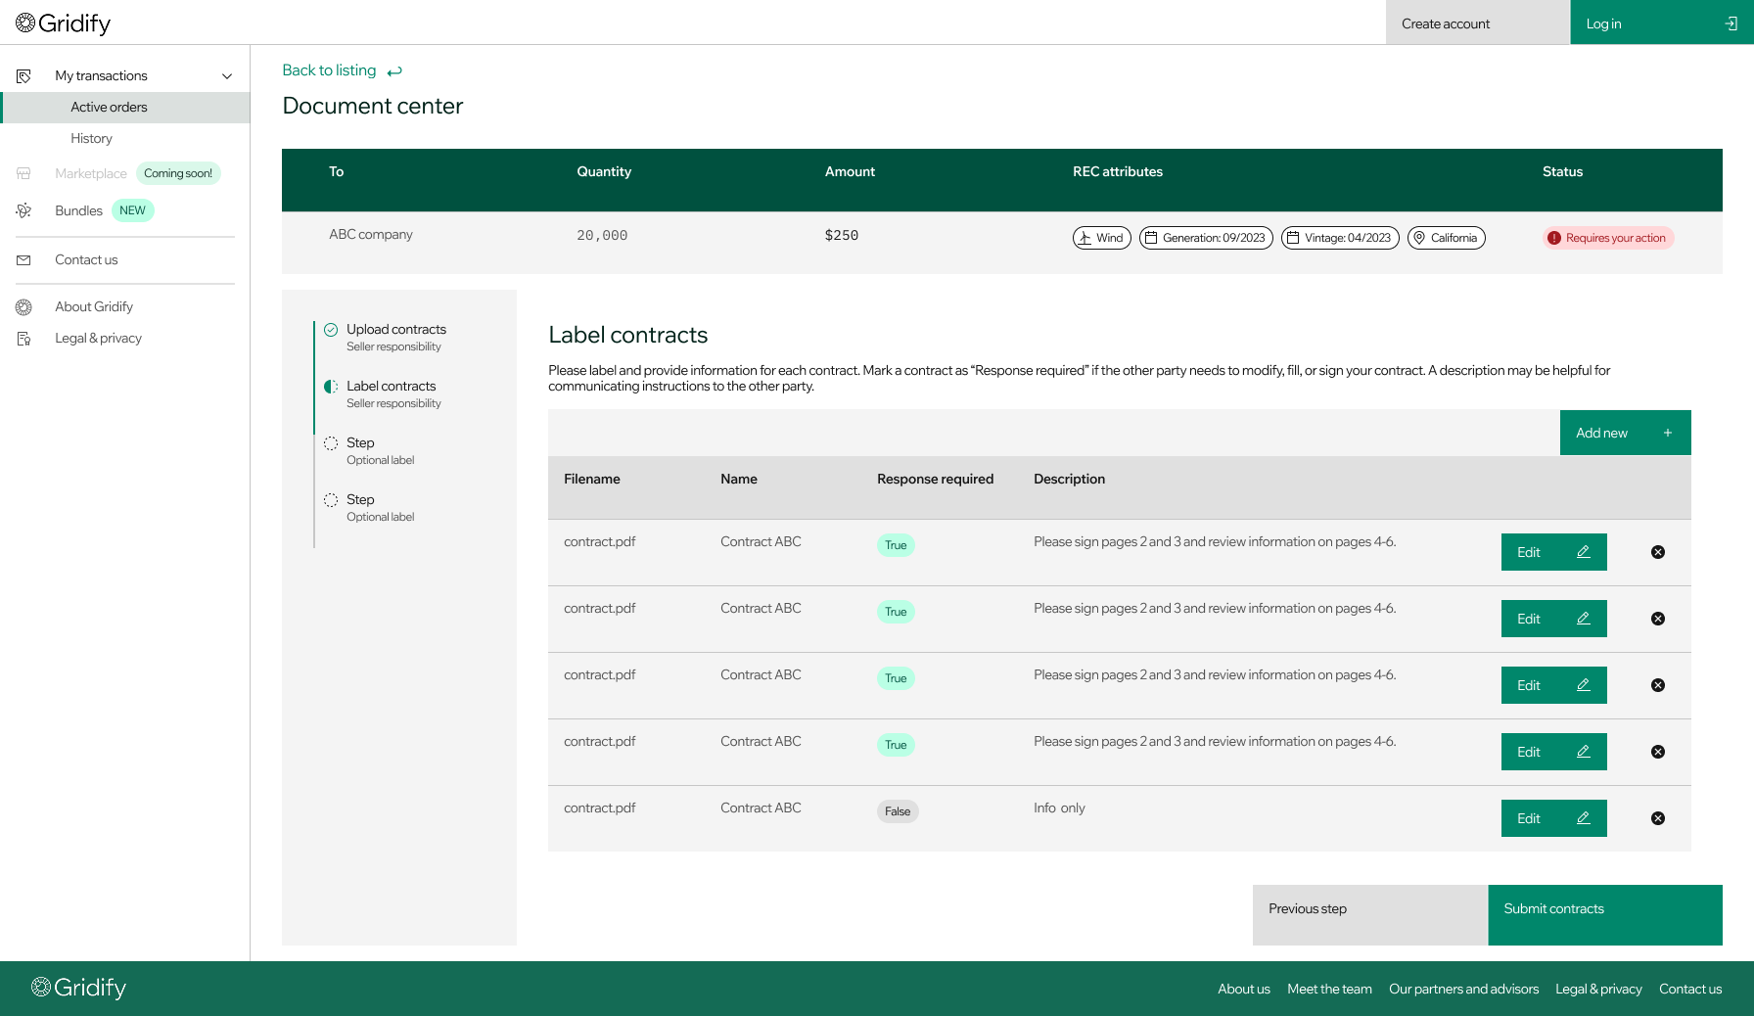Image resolution: width=1754 pixels, height=1016 pixels.
Task: Click the Requires your action status badge
Action: pyautogui.click(x=1608, y=238)
